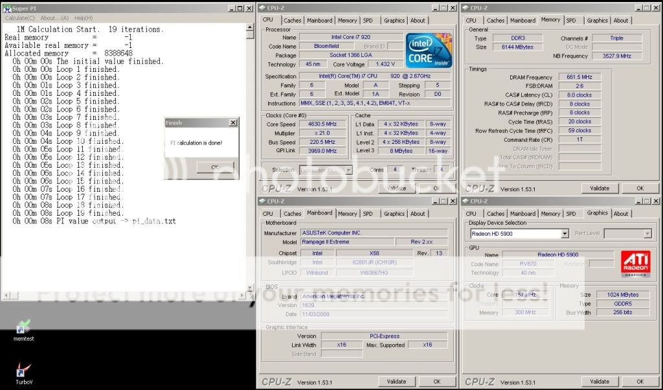Image resolution: width=663 pixels, height=390 pixels.
Task: Click OK in CPU-Z Mainboard-tab window
Action: pyautogui.click(x=437, y=382)
